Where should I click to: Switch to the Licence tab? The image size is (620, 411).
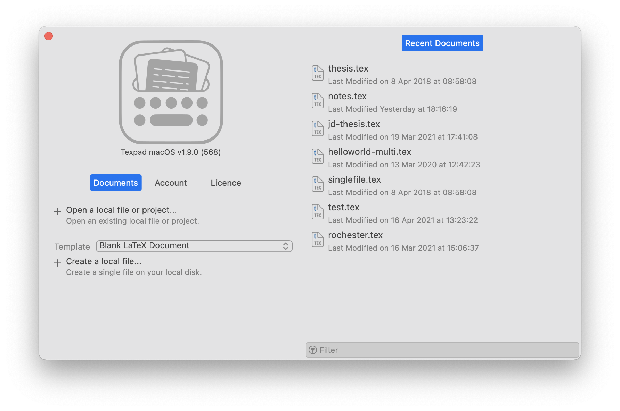pos(226,183)
